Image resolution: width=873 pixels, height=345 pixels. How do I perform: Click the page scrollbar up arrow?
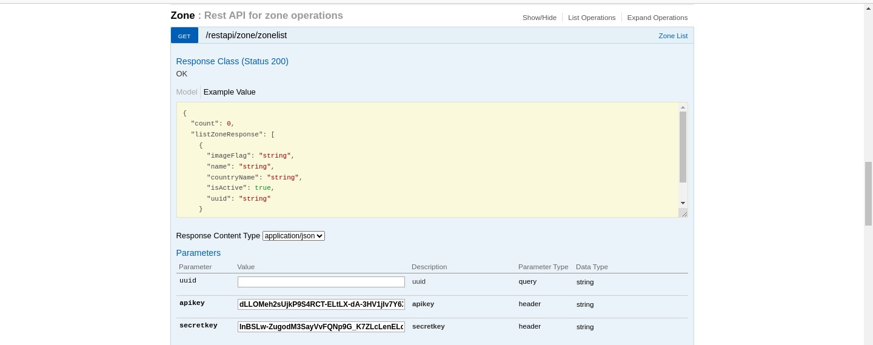[x=868, y=9]
